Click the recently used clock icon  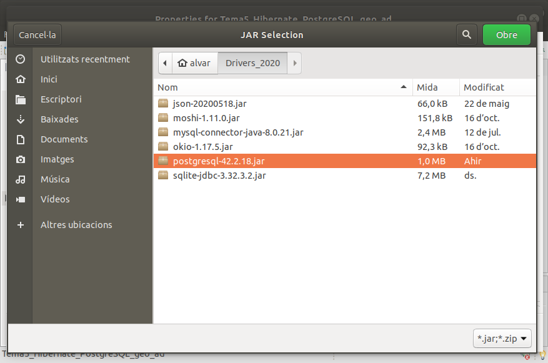[20, 59]
